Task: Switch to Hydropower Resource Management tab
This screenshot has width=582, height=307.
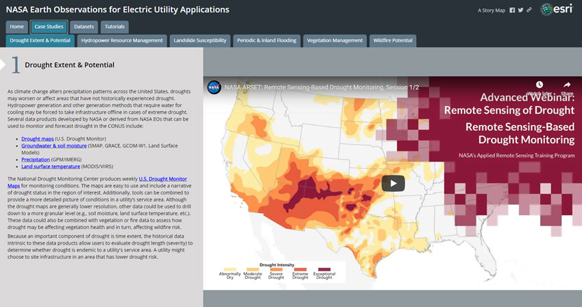Action: click(x=122, y=40)
